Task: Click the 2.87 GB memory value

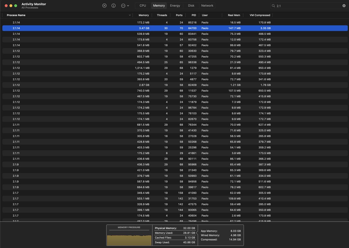Action: [144, 85]
